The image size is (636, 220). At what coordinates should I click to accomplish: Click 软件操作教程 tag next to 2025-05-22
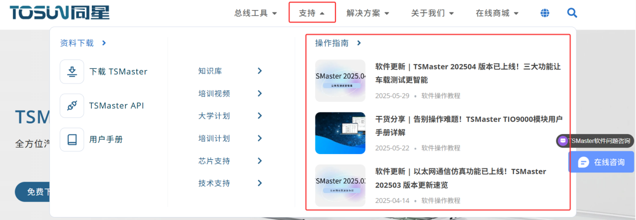[440, 148]
